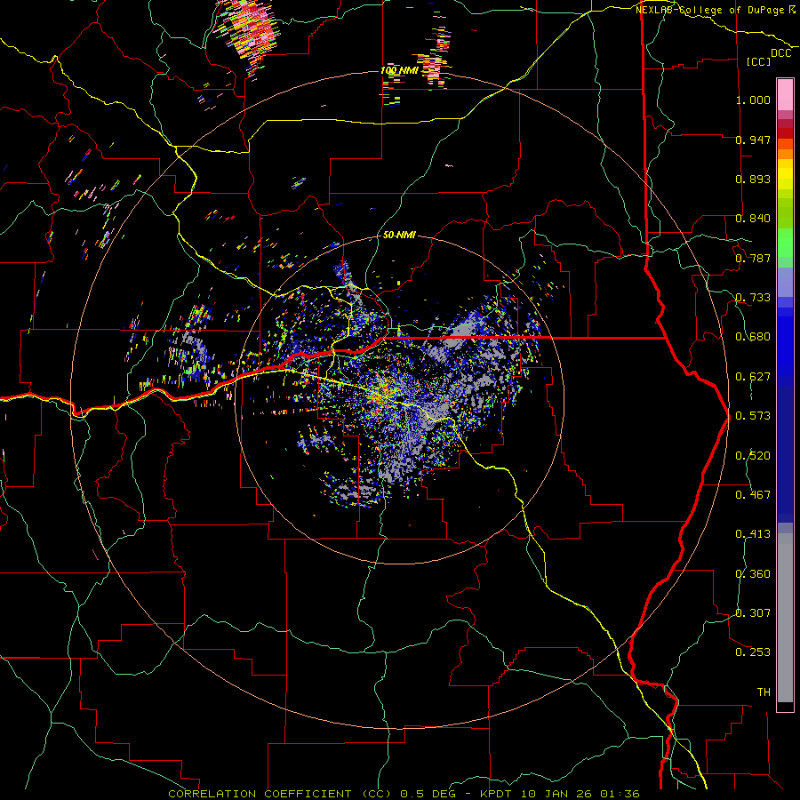800x800 pixels.
Task: Click the 0.467 value on the color scale
Action: pyautogui.click(x=753, y=495)
